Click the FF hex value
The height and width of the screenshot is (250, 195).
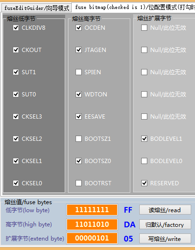click(128, 210)
